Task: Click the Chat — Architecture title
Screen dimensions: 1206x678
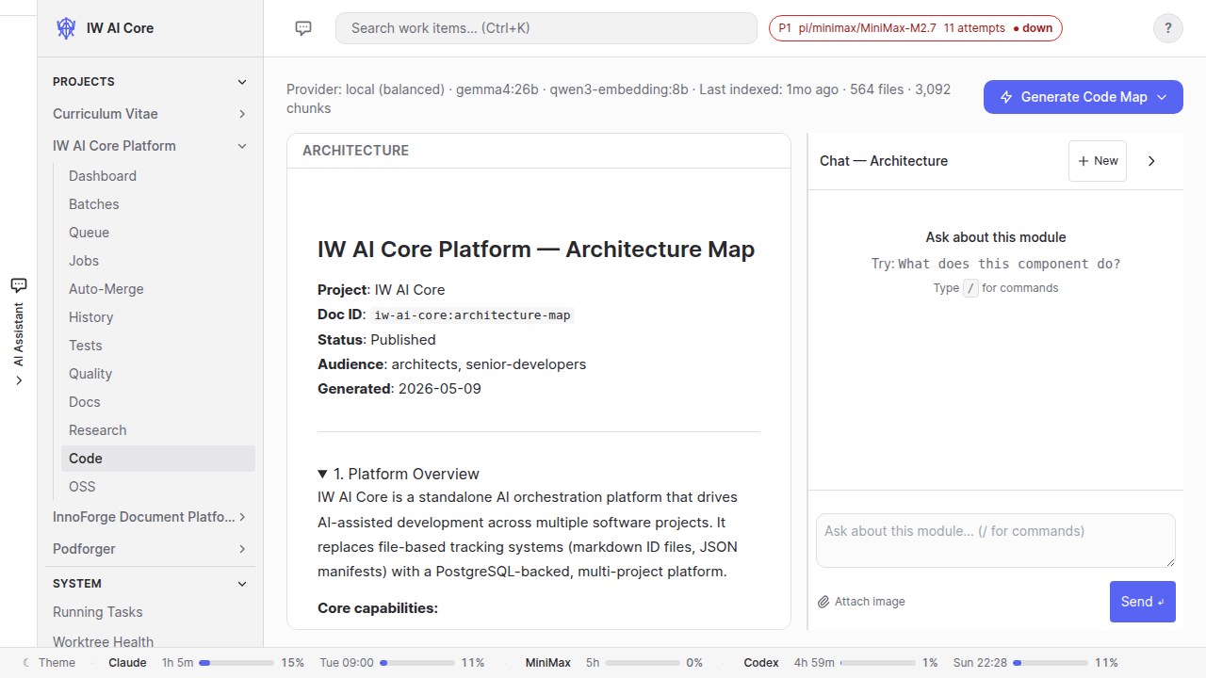Action: (884, 161)
